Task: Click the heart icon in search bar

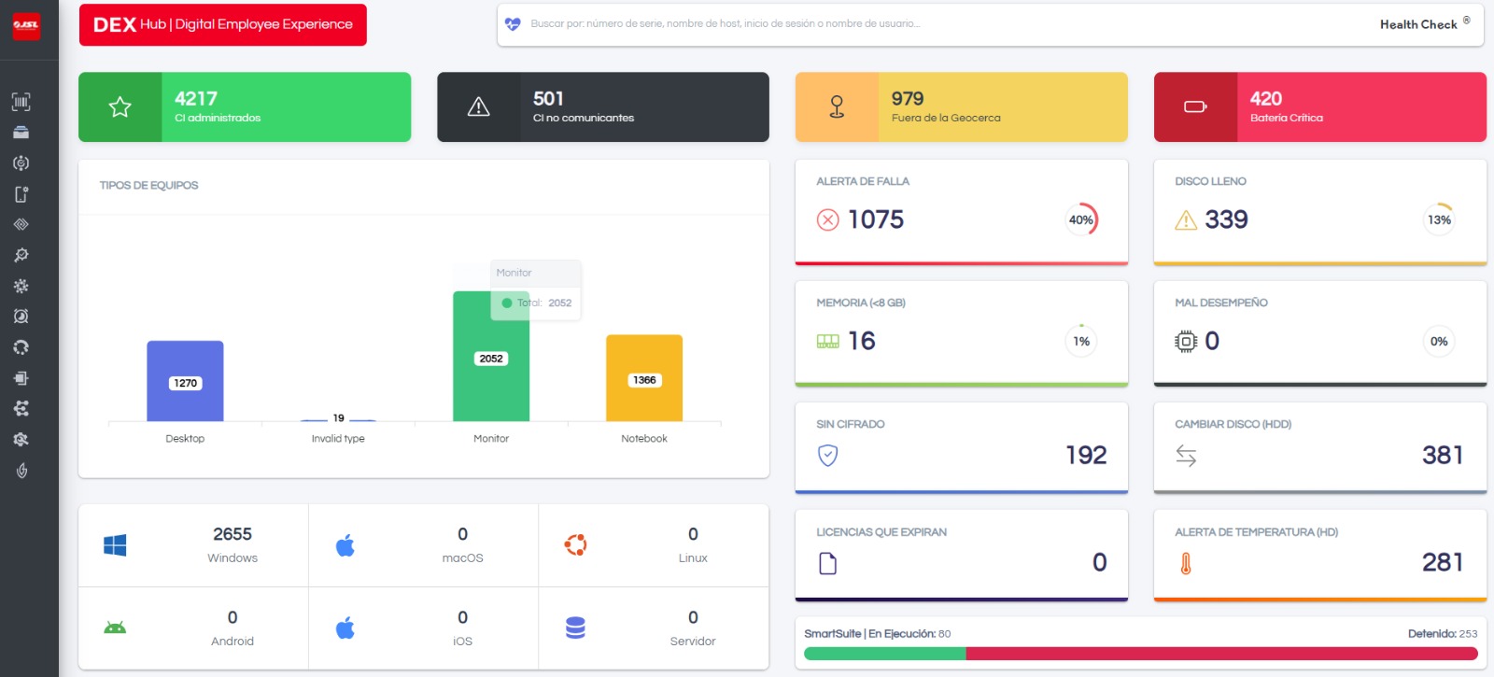Action: (513, 24)
